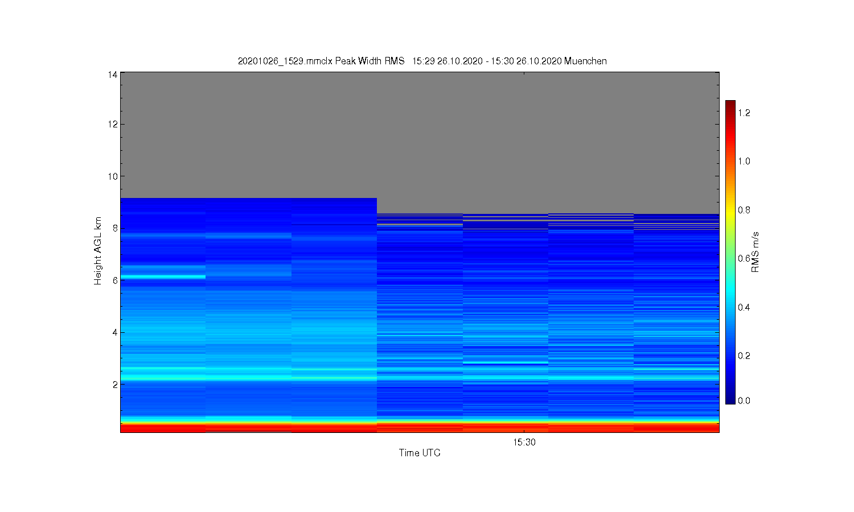The width and height of the screenshot is (854, 512).
Task: Click the 10 height axis tick label
Action: click(112, 176)
